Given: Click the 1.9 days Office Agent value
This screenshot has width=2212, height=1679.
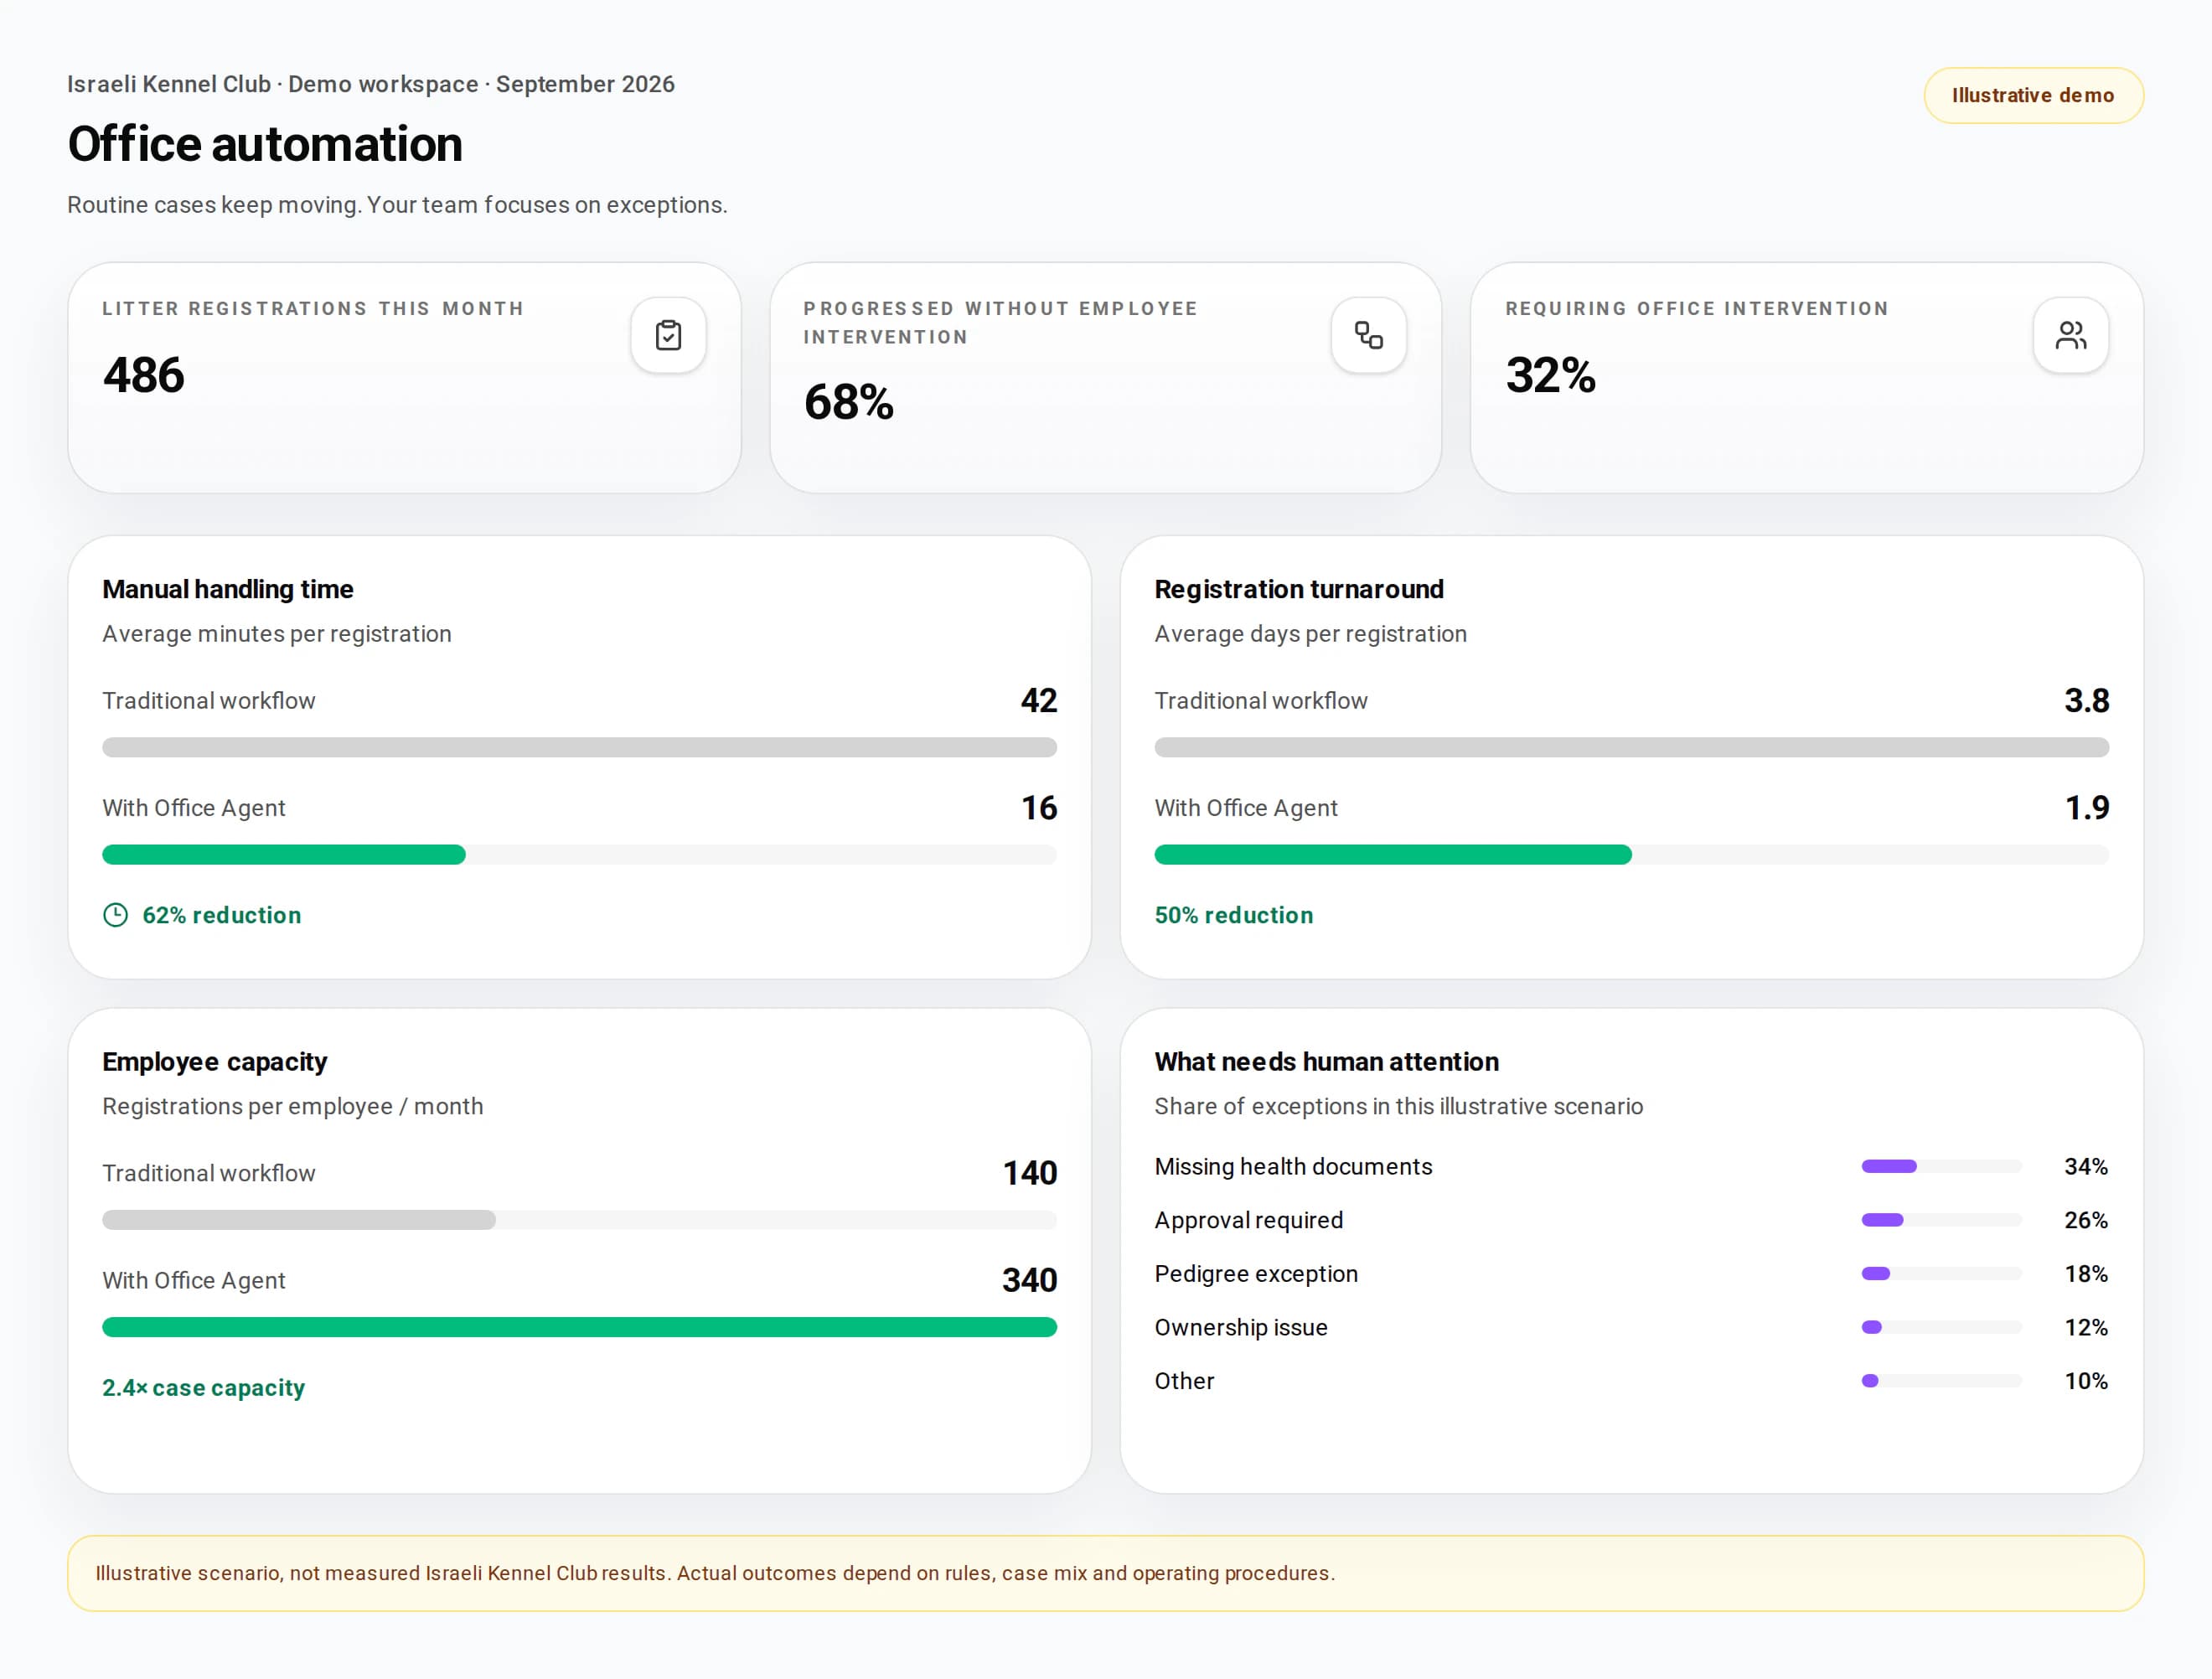Looking at the screenshot, I should click(x=2086, y=807).
